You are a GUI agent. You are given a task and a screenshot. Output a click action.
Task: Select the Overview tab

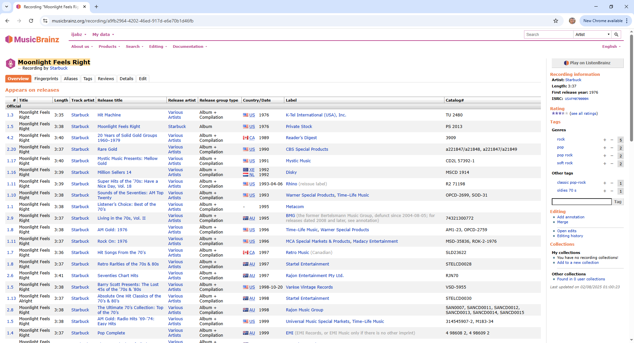click(18, 79)
